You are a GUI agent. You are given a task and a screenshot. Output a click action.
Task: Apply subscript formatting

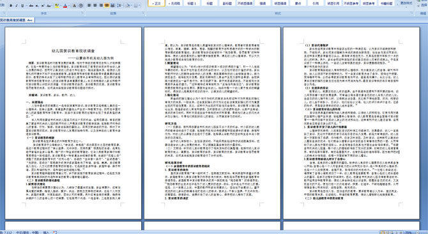click(x=37, y=6)
